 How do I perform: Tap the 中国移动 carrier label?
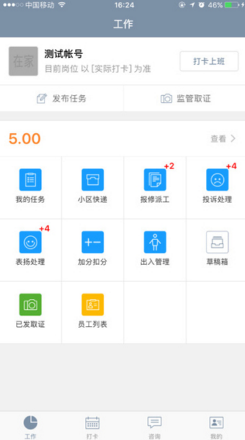pos(40,5)
